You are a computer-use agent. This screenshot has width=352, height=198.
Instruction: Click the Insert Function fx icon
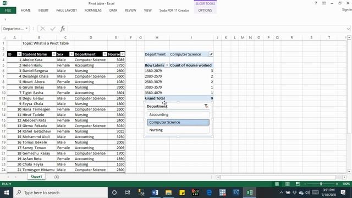(x=63, y=29)
